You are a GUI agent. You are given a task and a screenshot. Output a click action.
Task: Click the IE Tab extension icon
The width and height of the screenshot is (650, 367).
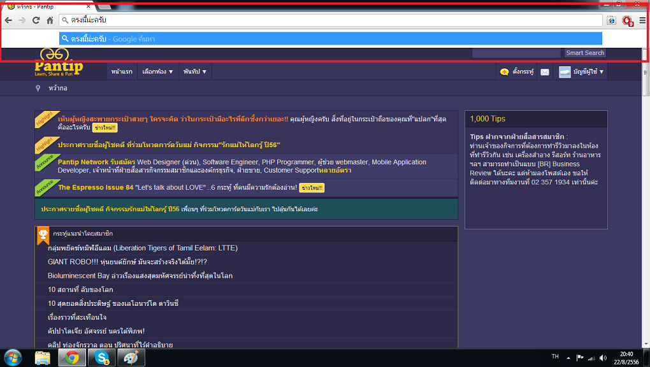tap(612, 20)
